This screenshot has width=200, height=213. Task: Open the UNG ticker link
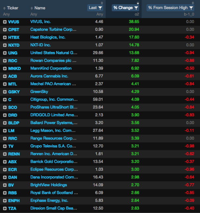pos(13,53)
